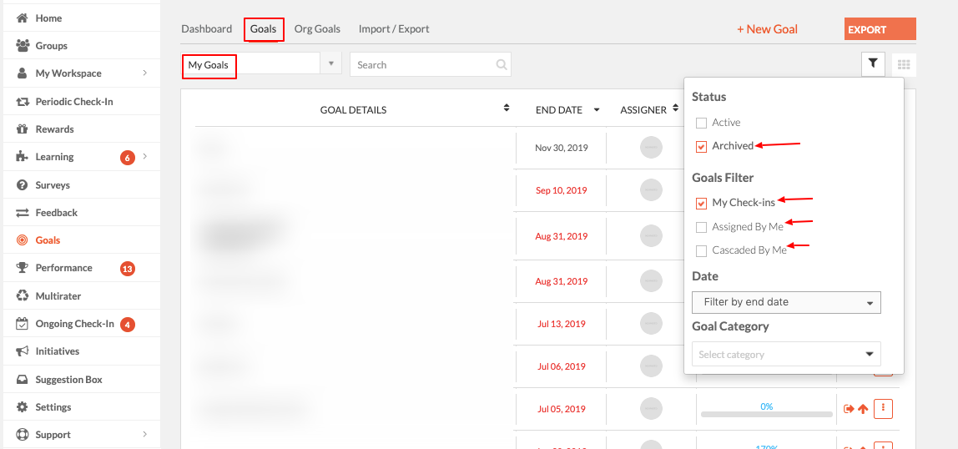Expand the My Workspace chevron
This screenshot has width=958, height=449.
[145, 73]
